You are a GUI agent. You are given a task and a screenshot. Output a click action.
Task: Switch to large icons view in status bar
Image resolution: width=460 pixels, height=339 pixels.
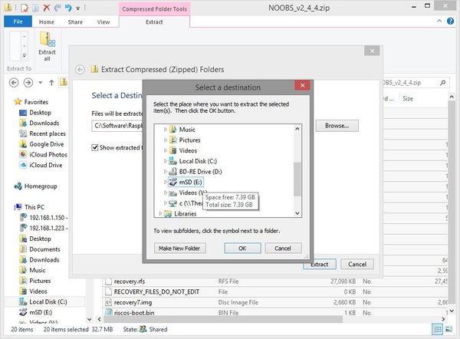pyautogui.click(x=449, y=329)
